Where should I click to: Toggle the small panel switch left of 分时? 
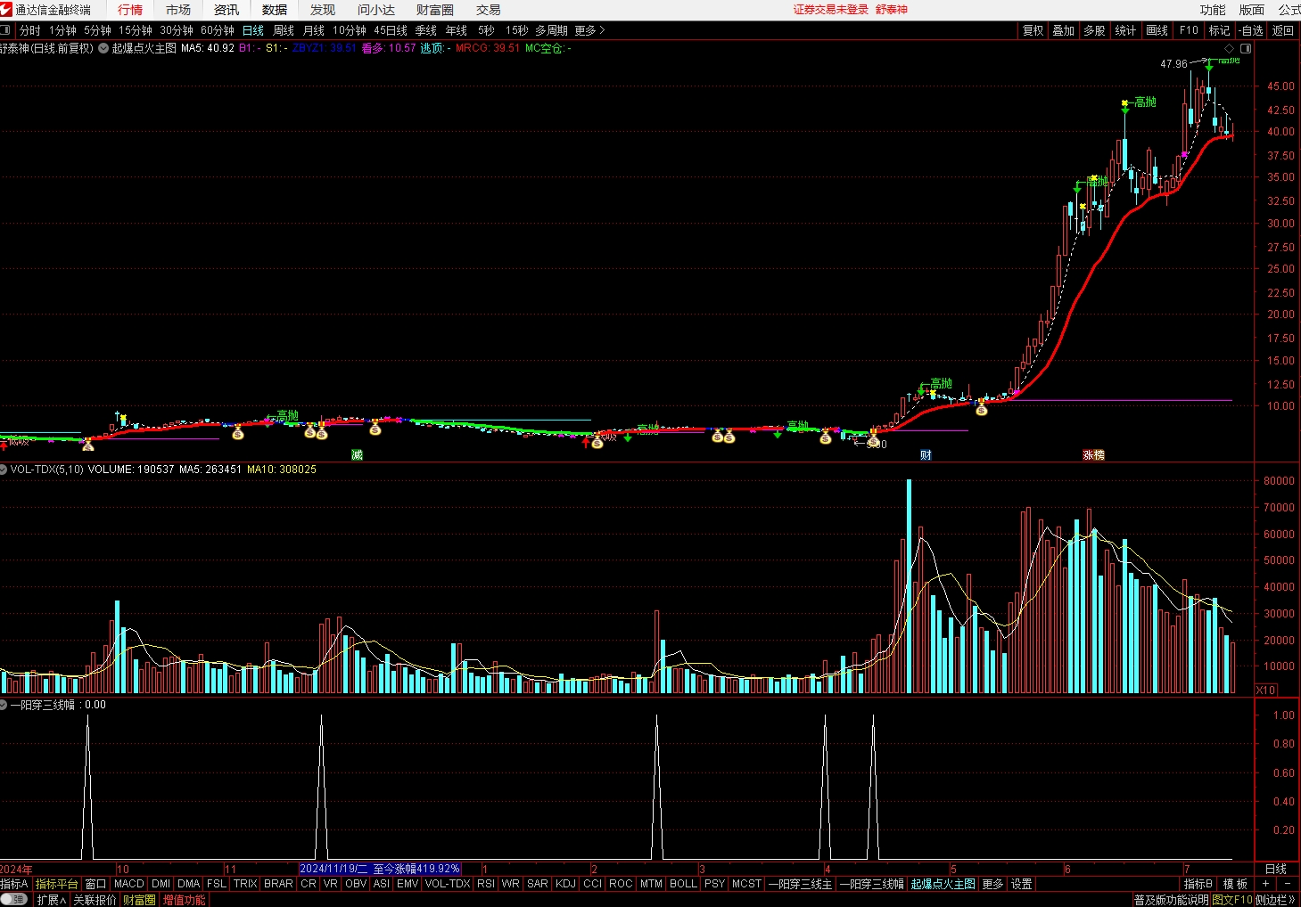click(x=5, y=30)
